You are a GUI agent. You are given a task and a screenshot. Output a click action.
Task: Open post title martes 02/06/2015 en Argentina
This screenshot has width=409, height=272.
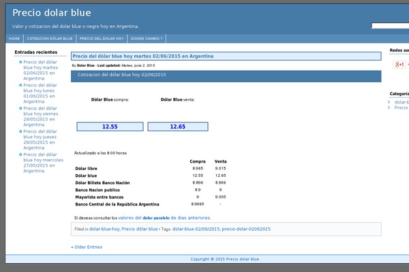pos(143,56)
